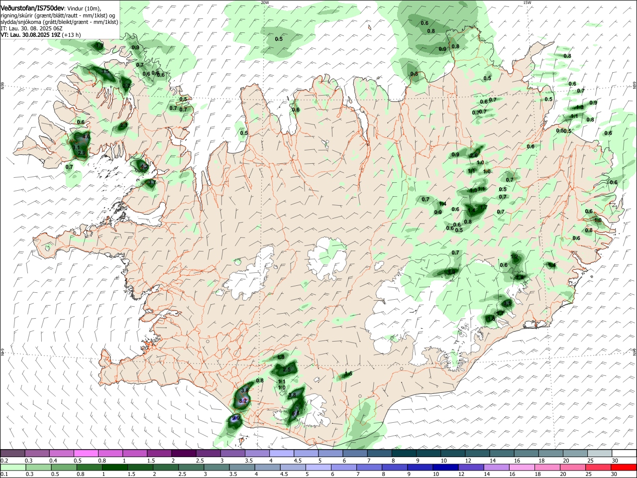The image size is (637, 478).
Task: Click the bright red swatch ending the bottom legend
Action: (x=624, y=467)
